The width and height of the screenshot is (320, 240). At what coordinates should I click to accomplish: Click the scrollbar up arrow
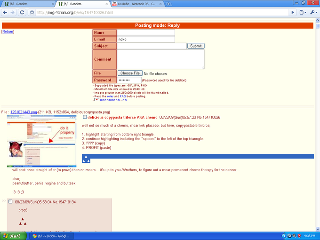pos(318,20)
